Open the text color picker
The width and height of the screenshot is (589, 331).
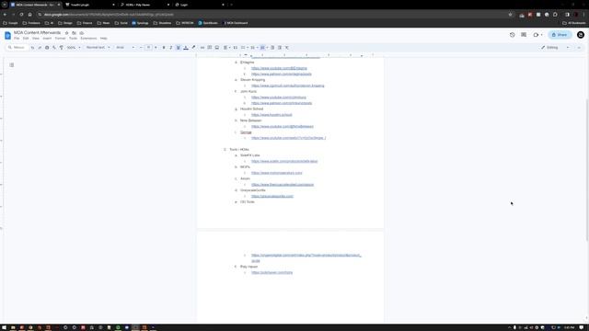186,48
